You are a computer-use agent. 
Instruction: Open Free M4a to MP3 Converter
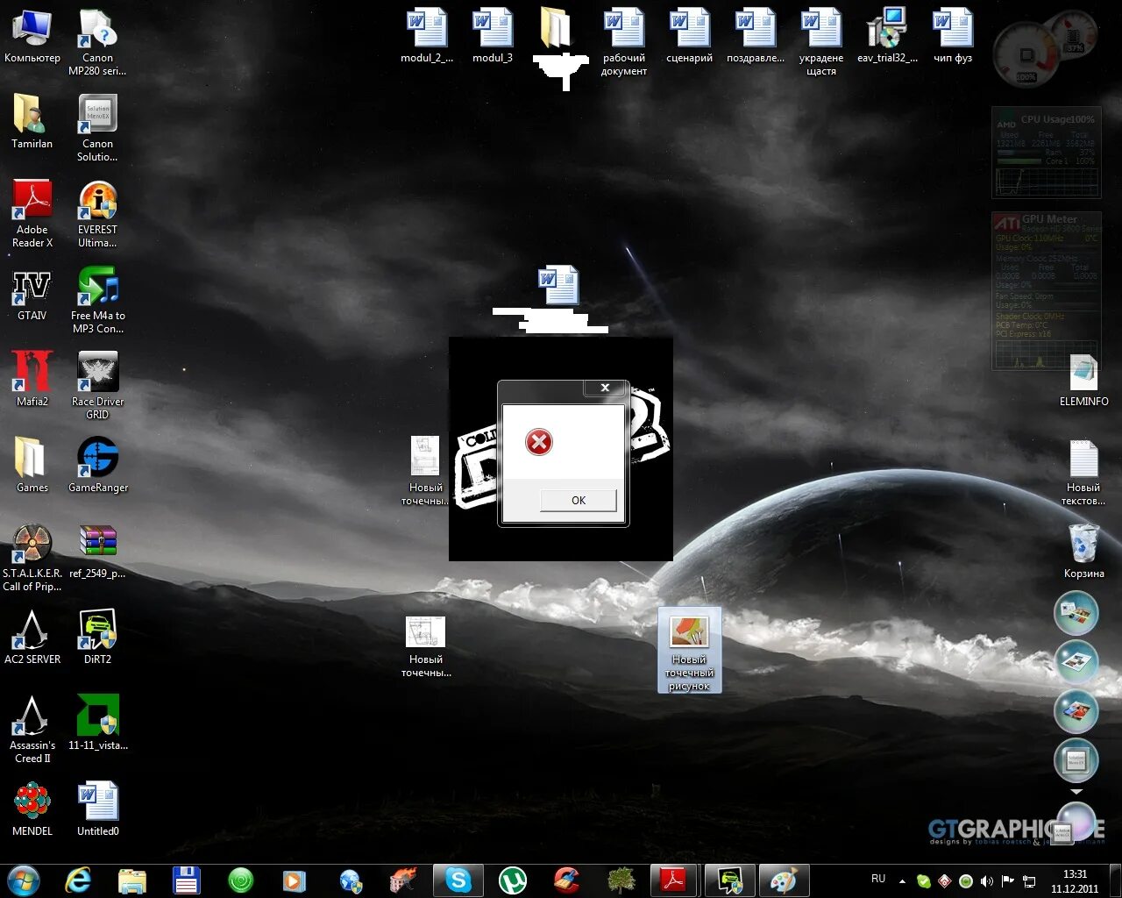click(97, 300)
